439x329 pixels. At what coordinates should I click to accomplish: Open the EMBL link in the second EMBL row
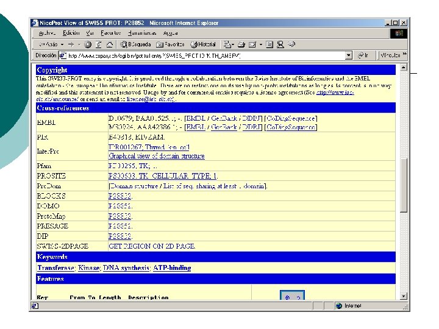[196, 127]
